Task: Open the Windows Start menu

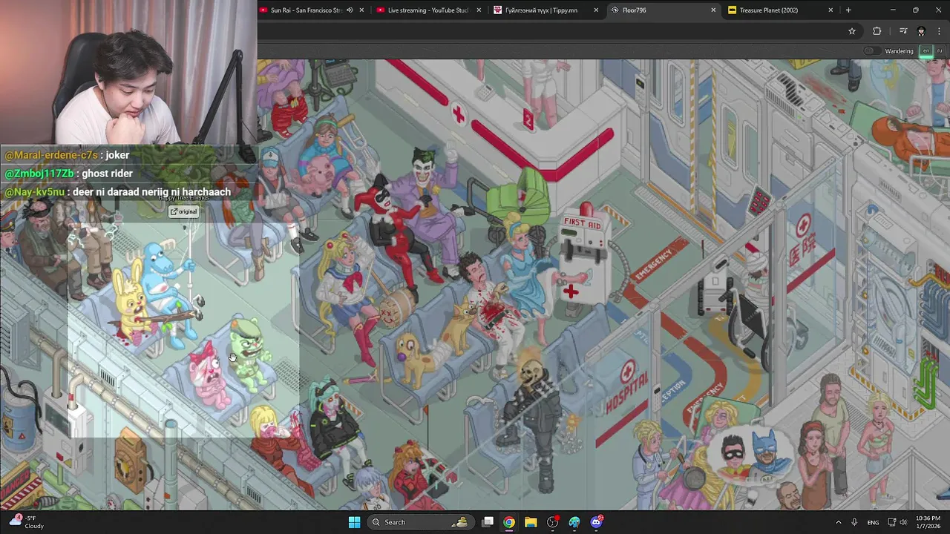Action: pyautogui.click(x=354, y=522)
